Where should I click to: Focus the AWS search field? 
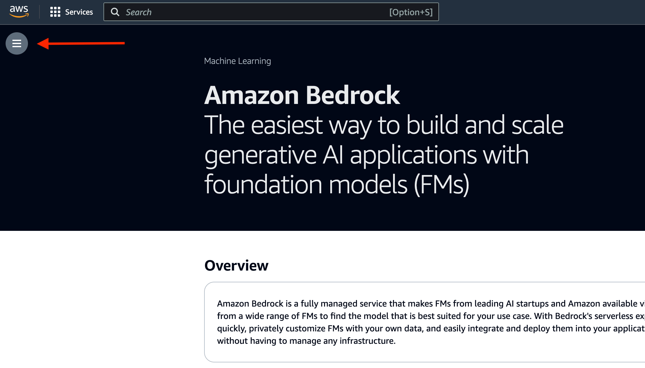point(249,12)
